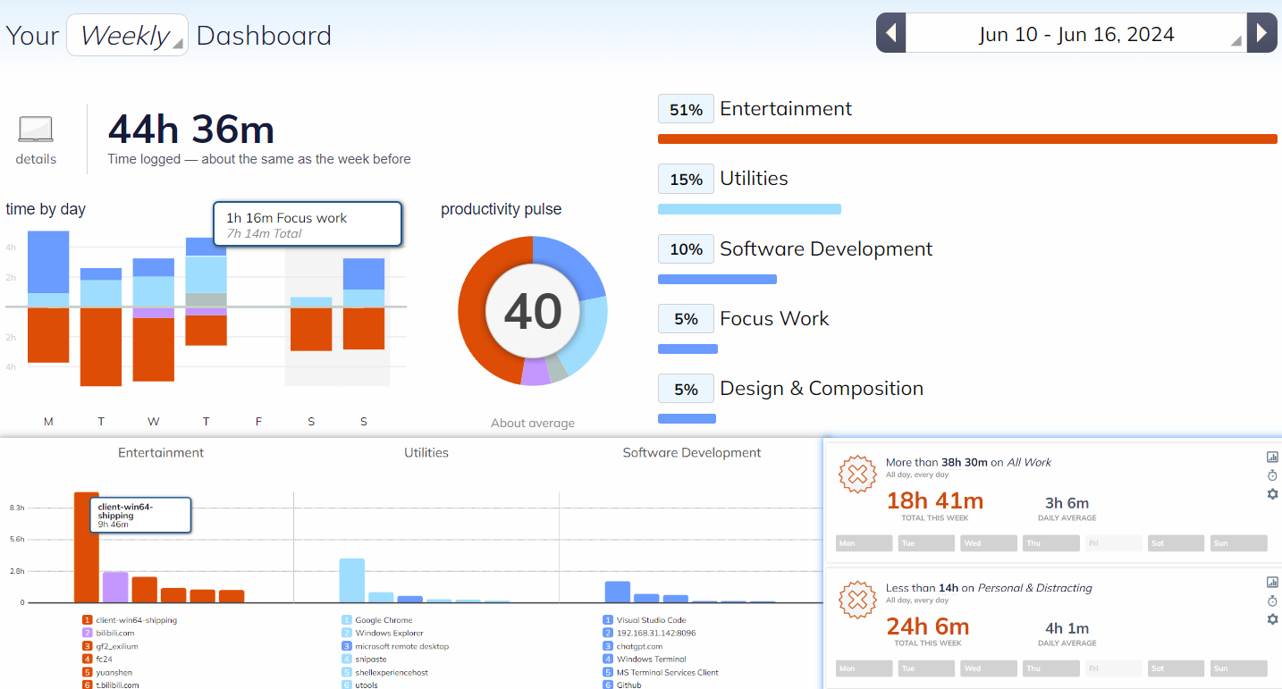The image size is (1282, 689).
Task: Toggle Sat box in All Work goal
Action: click(x=1177, y=543)
